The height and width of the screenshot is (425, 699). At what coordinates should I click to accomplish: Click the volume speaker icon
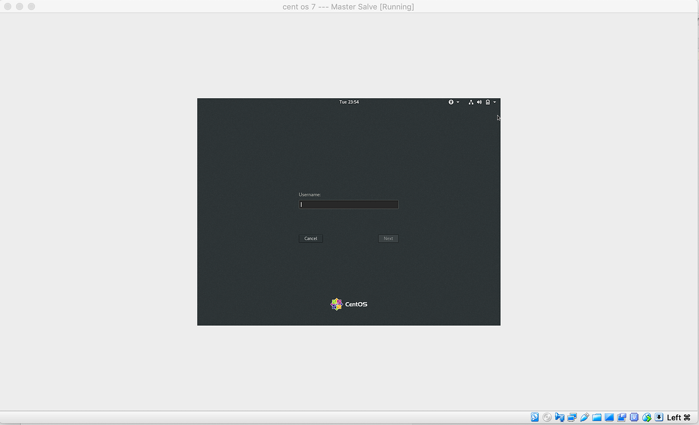(479, 102)
